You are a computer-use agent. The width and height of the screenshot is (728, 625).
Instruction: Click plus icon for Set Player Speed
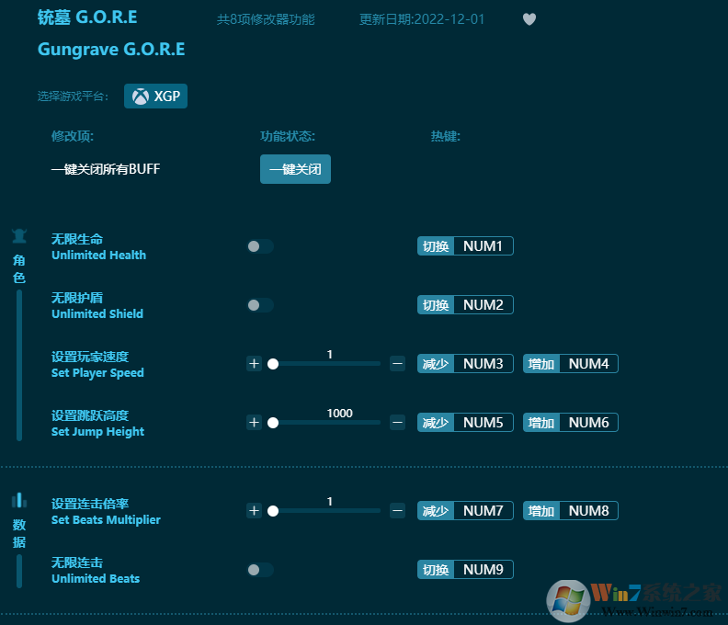point(254,364)
